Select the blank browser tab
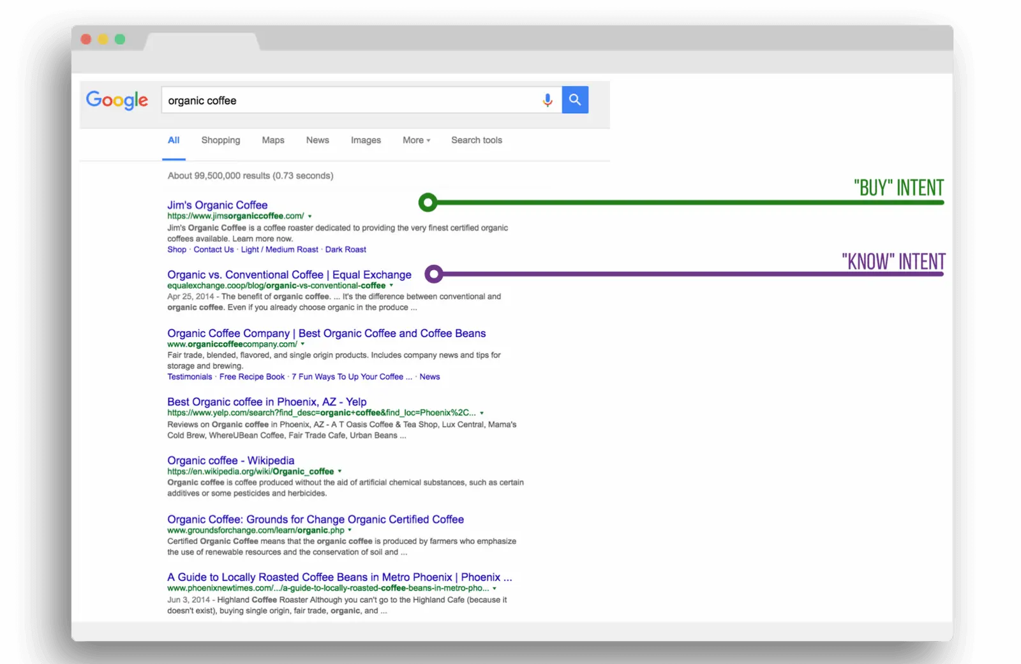 tap(202, 41)
